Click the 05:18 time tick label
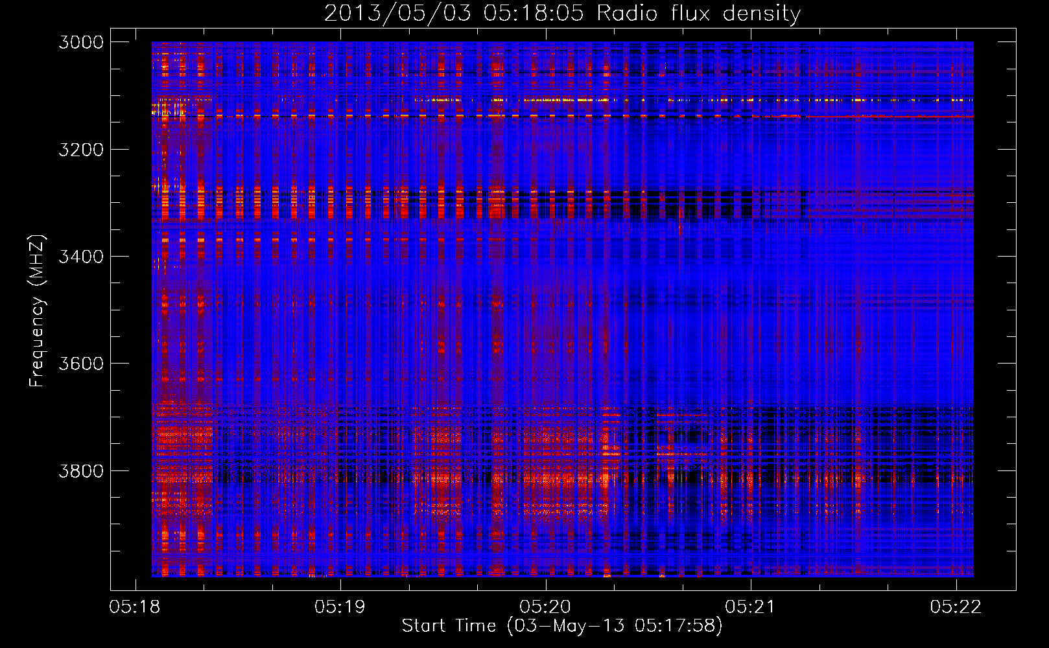The width and height of the screenshot is (1049, 648). coord(135,607)
